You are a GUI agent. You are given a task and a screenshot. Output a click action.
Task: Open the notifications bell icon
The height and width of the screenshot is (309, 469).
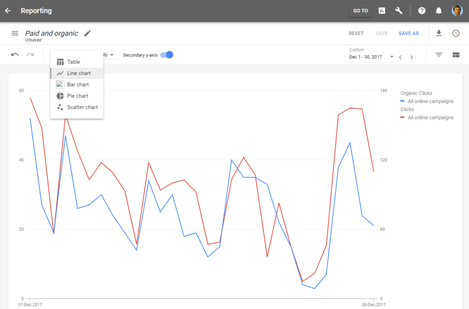(x=438, y=10)
